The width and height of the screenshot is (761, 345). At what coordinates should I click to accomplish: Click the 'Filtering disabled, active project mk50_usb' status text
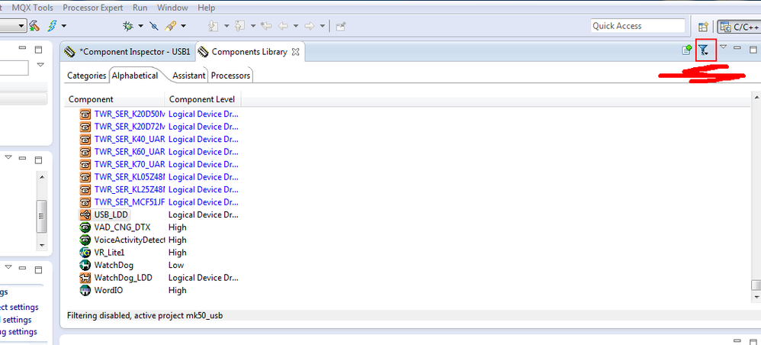pos(145,315)
